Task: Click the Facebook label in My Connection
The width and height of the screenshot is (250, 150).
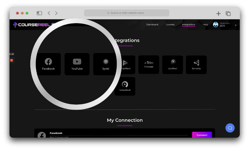Action: point(56,133)
